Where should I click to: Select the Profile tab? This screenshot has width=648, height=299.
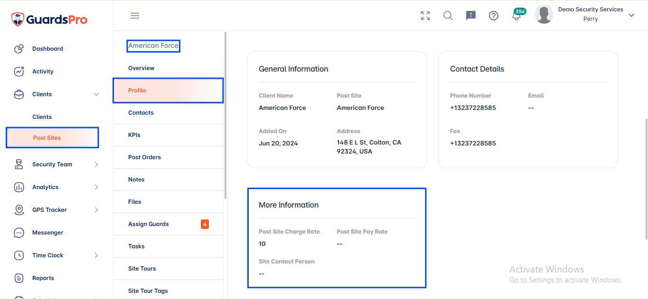point(168,91)
